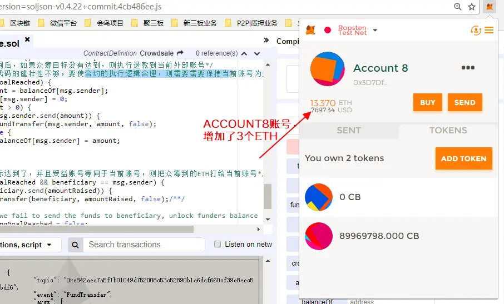Click the 89969798.000 CB token identicon
Screen dimensions: 504x304
(319, 236)
